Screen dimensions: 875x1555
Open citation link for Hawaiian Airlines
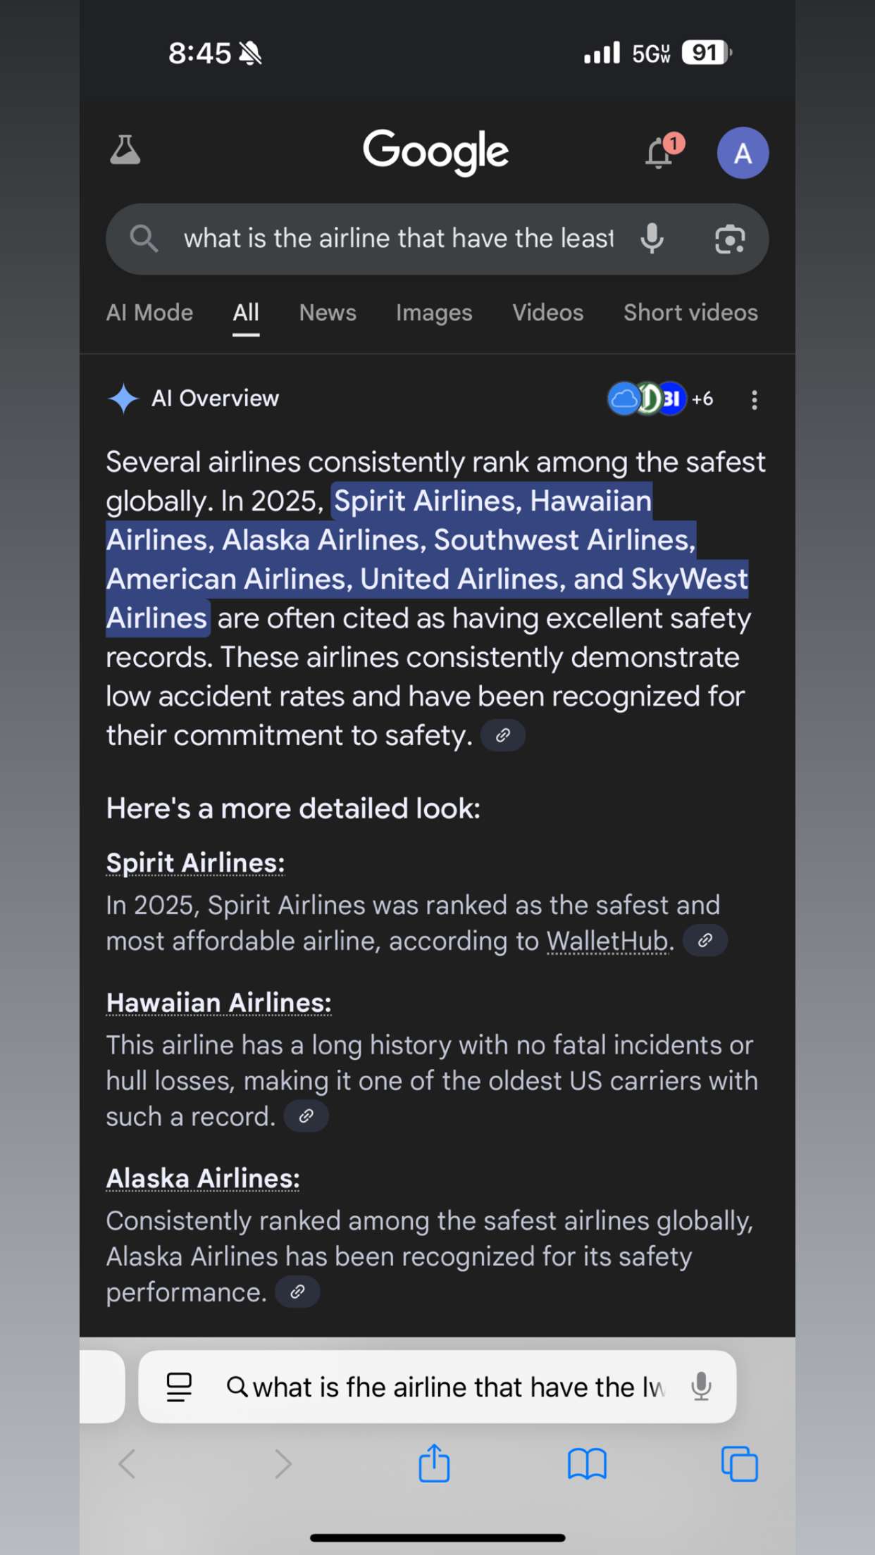[x=306, y=1116]
